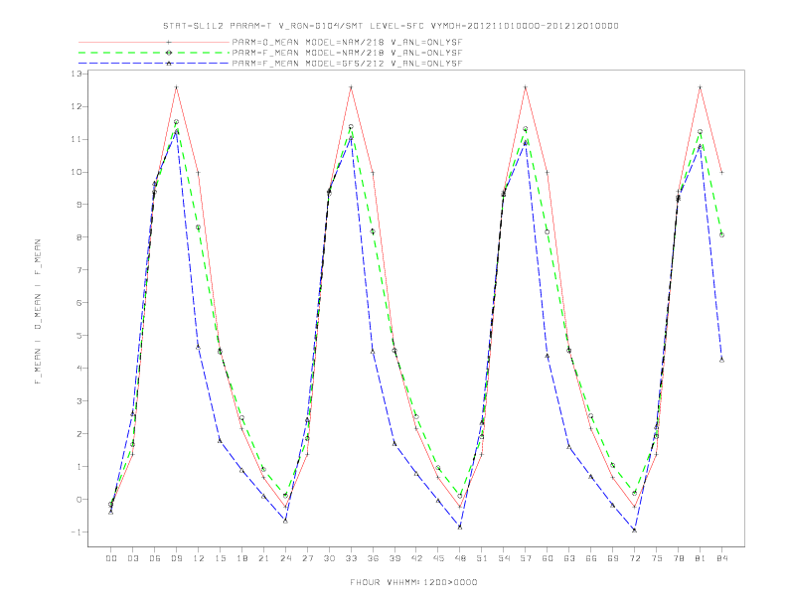This screenshot has width=787, height=608.
Task: Click the x-axis label FHOUR VHHMM:1200>0000
Action: 413,582
